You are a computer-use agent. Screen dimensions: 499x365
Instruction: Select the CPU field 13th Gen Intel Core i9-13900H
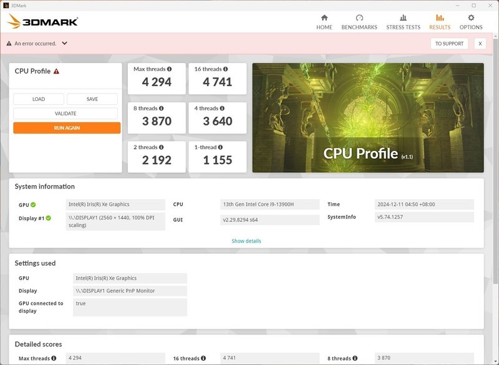(x=269, y=204)
